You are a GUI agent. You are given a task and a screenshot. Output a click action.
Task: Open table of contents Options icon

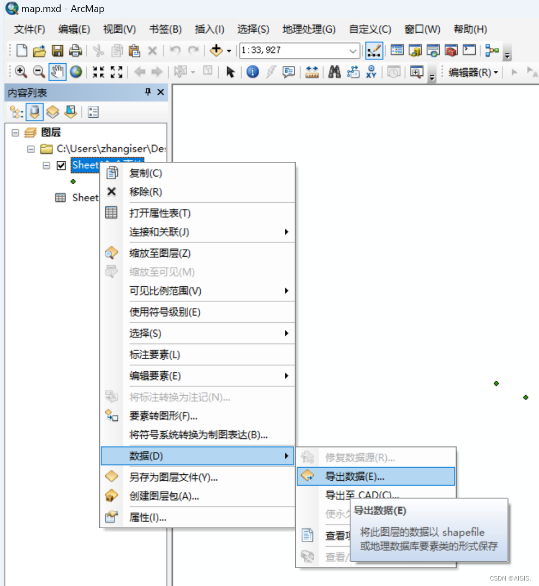93,112
